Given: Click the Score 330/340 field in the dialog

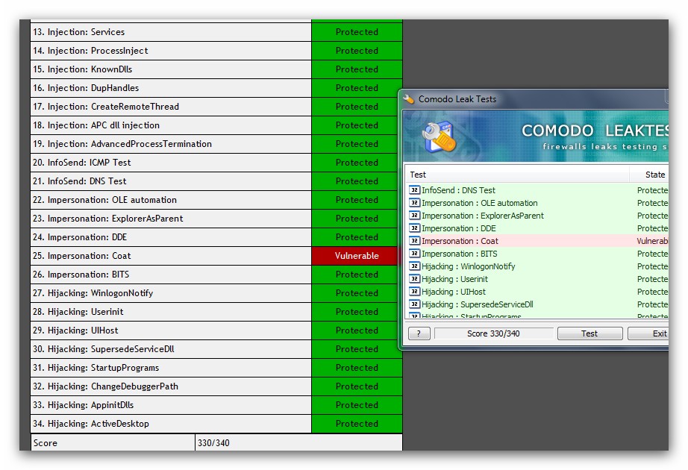Looking at the screenshot, I should click(x=494, y=333).
